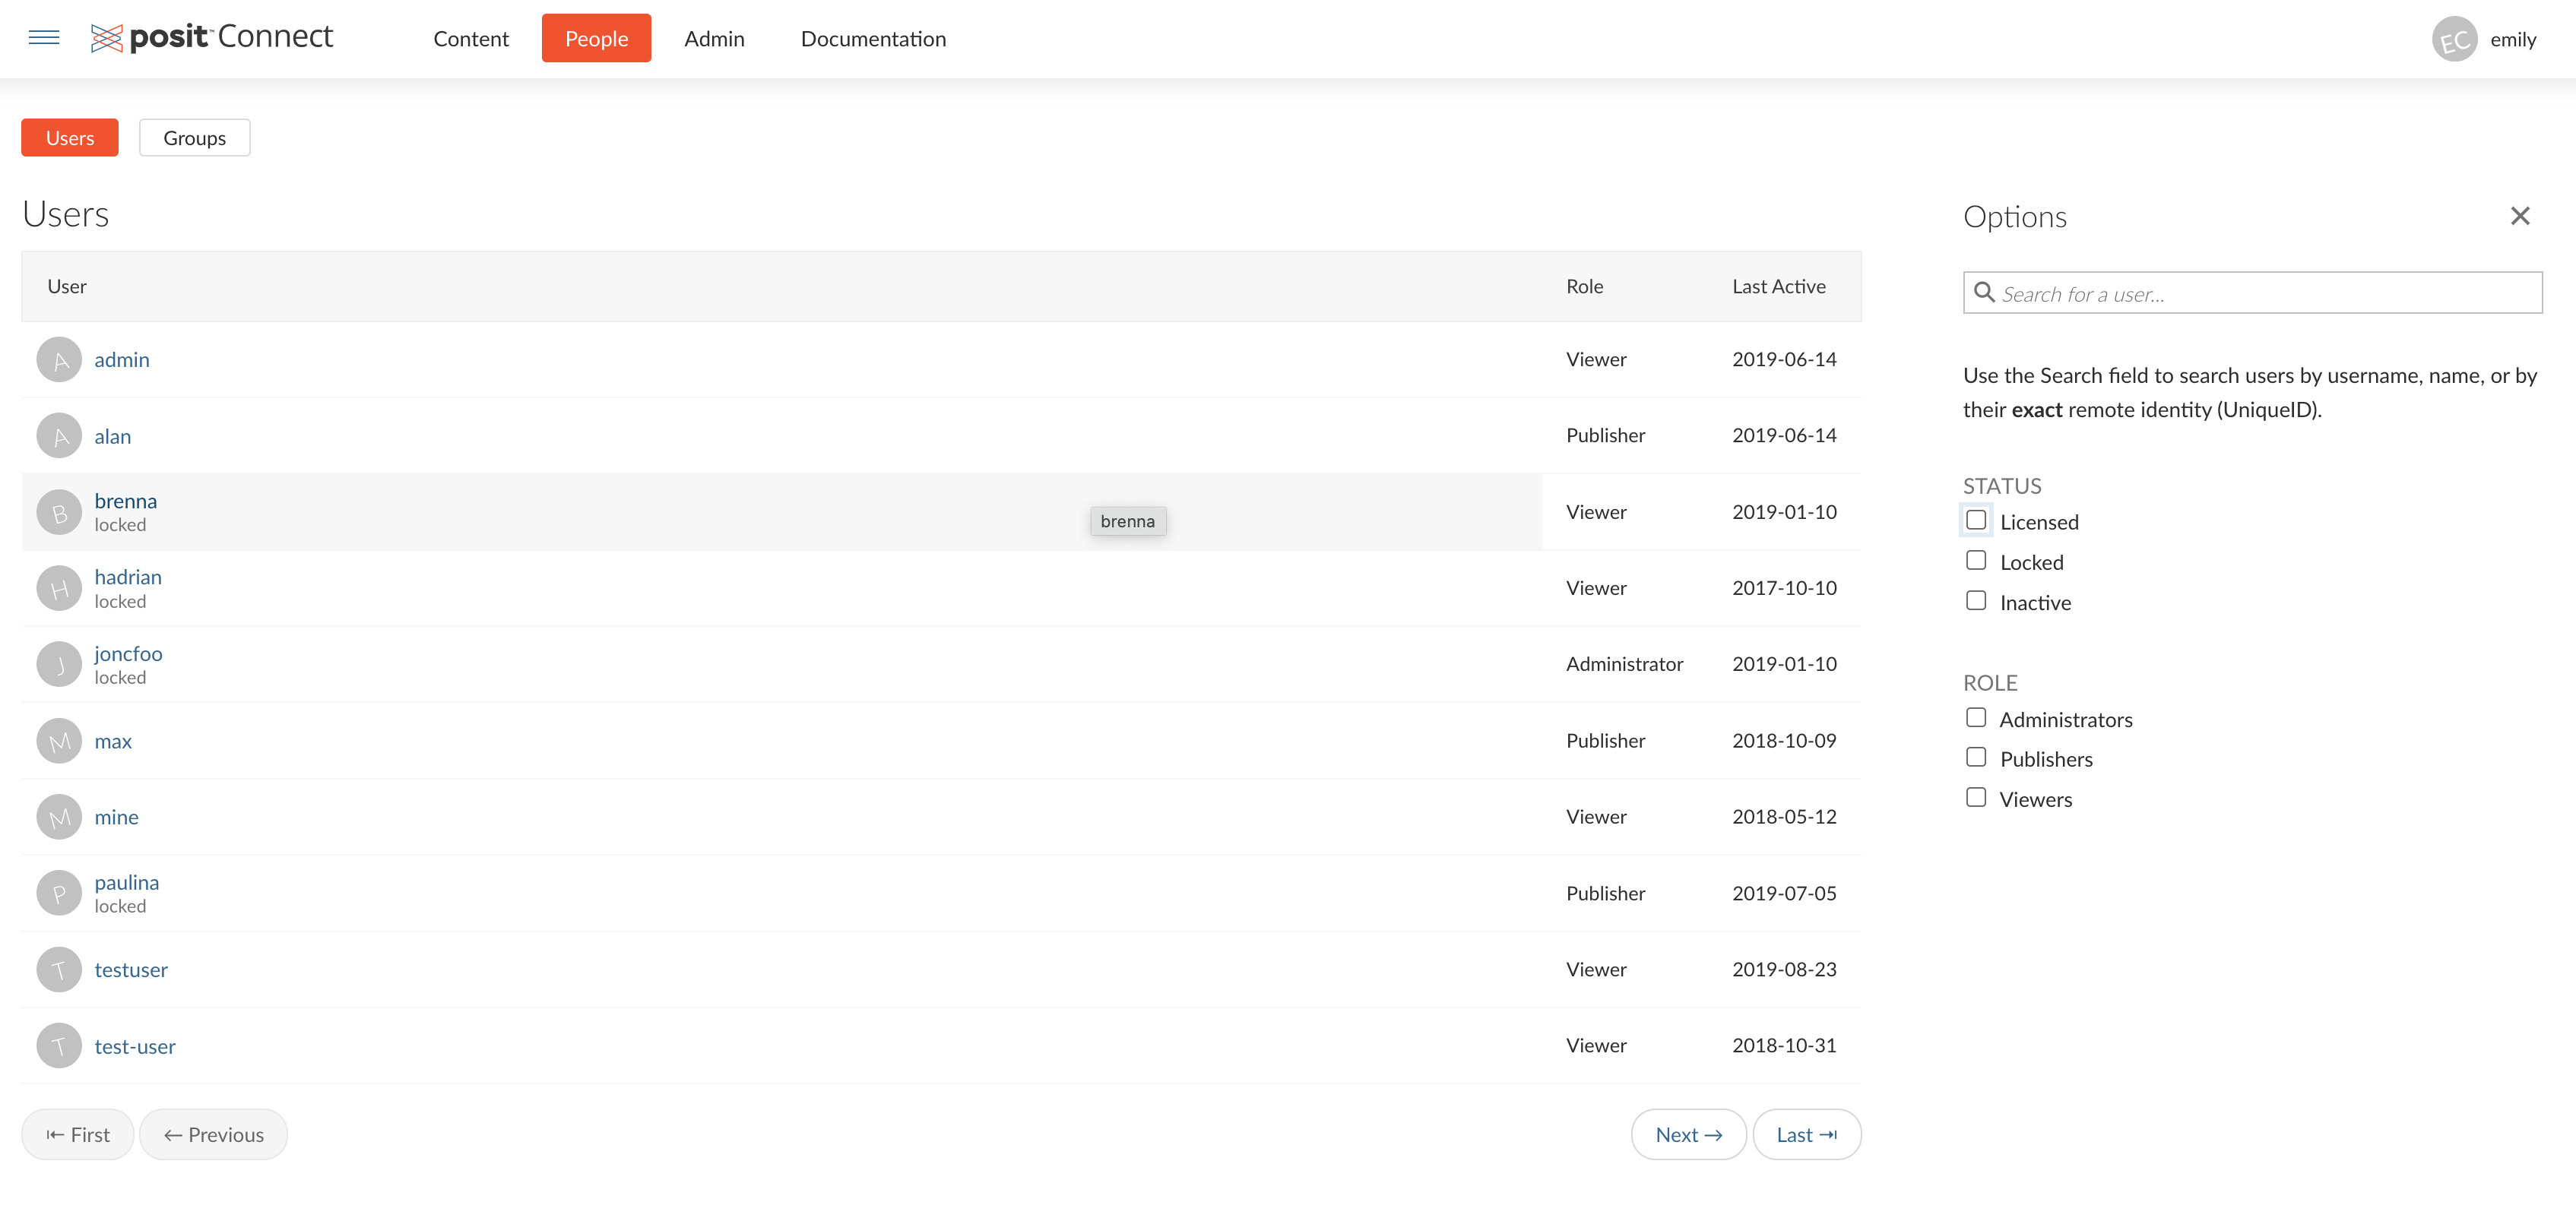
Task: Filter by Administrators role
Action: (x=1975, y=718)
